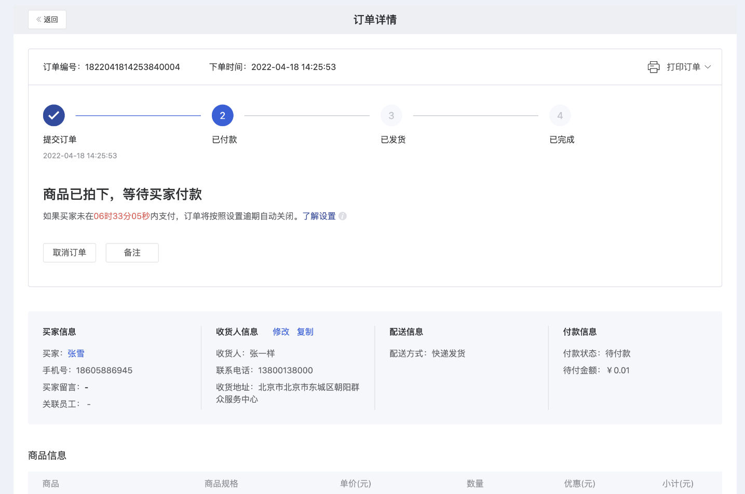Click the step 2 已付款 circle

click(x=223, y=116)
